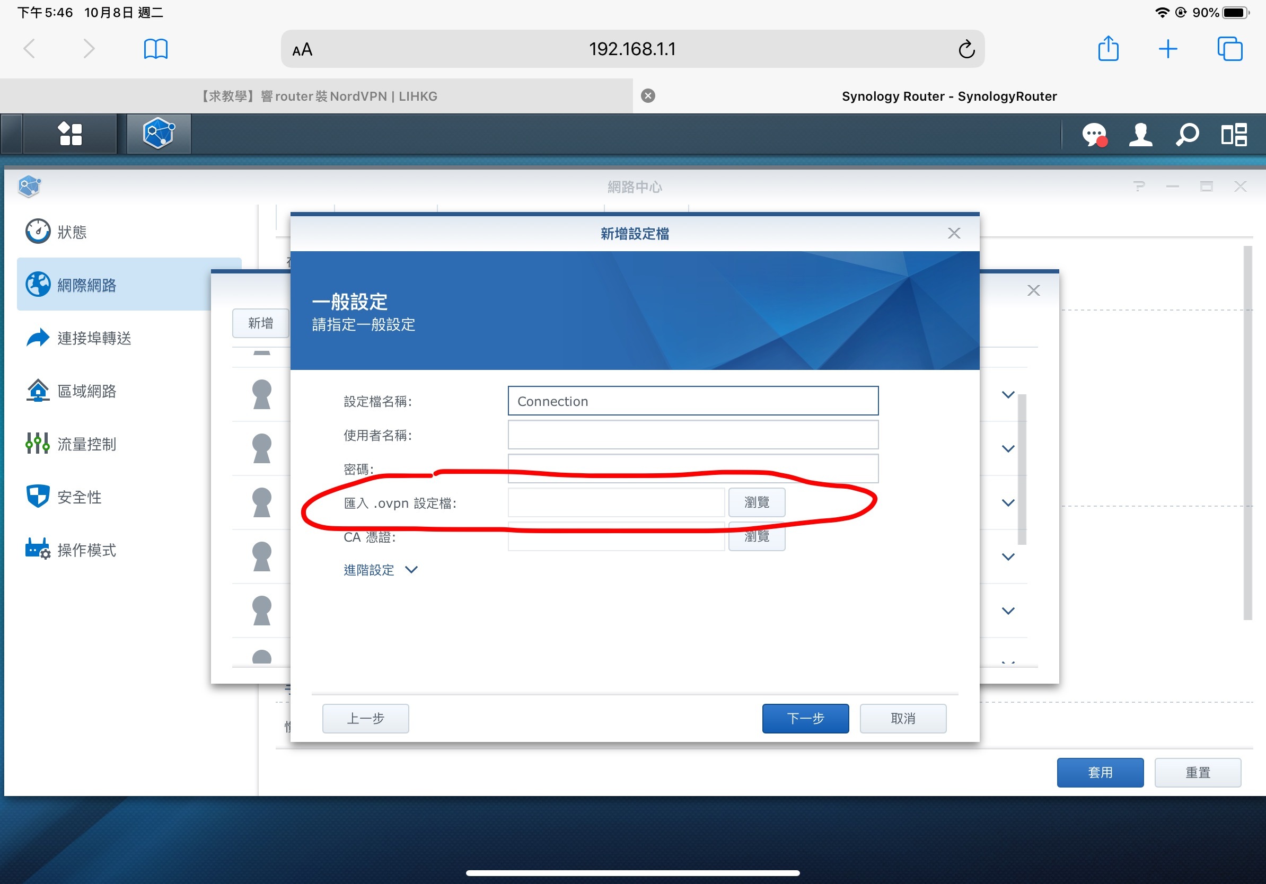Click 重置 in Network Center
Image resolution: width=1266 pixels, height=884 pixels.
pos(1198,772)
